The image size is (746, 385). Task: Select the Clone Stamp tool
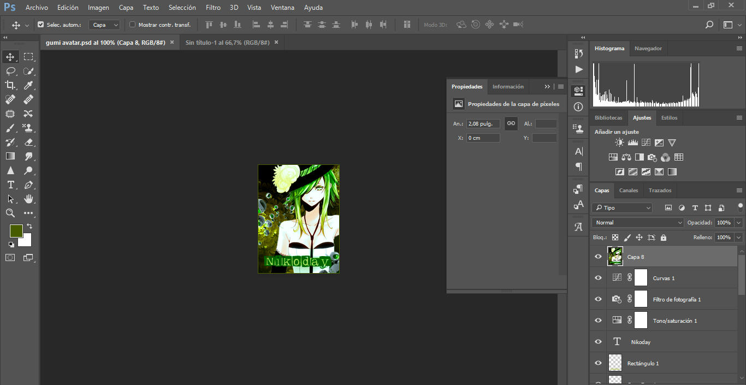click(x=28, y=128)
